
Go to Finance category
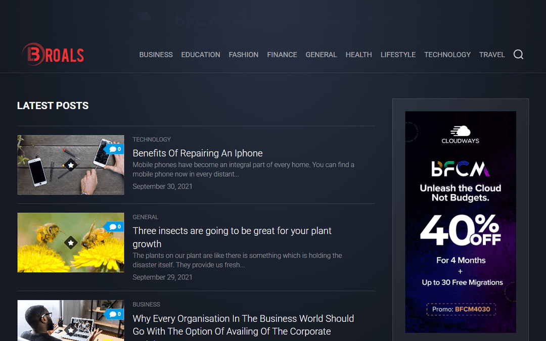tap(282, 55)
